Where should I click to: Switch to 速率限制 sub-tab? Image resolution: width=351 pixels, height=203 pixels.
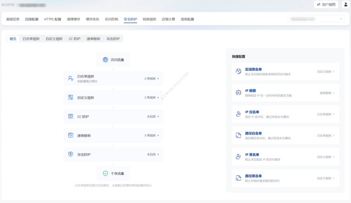click(93, 39)
